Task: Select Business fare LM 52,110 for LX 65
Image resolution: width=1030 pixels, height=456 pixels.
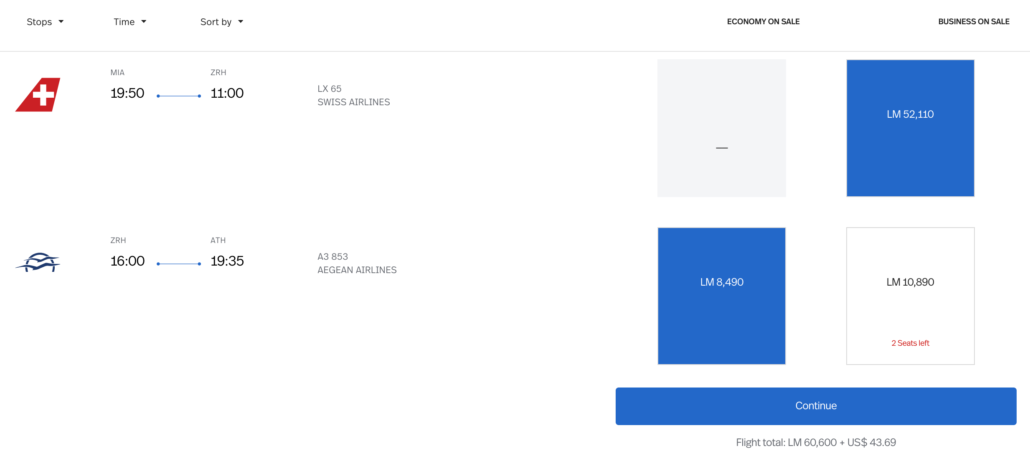Action: (910, 128)
